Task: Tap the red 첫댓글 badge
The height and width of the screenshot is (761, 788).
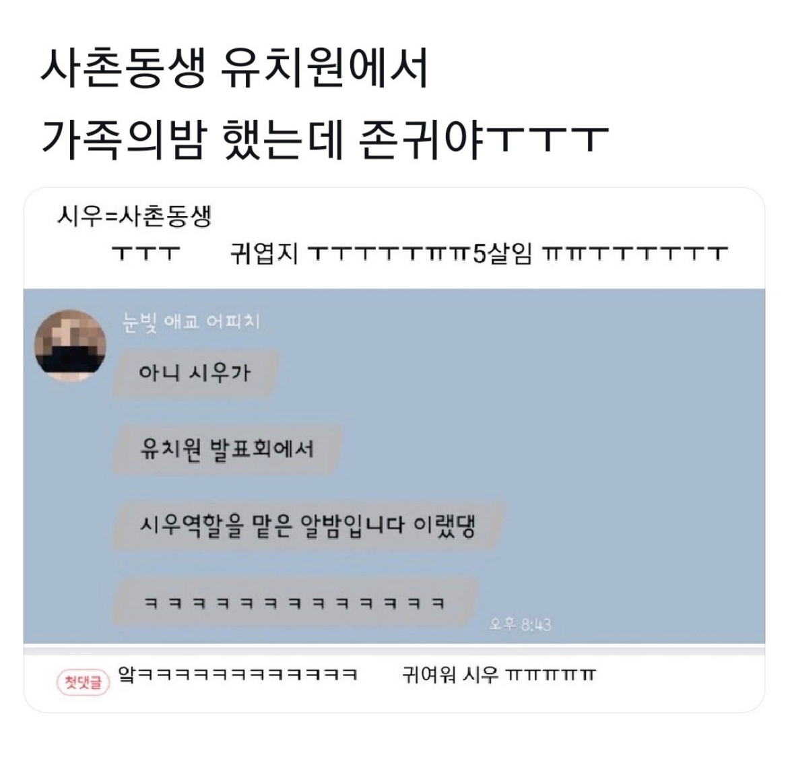Action: tap(83, 682)
